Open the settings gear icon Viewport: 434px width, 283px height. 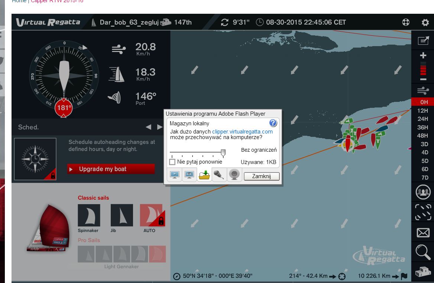click(425, 22)
